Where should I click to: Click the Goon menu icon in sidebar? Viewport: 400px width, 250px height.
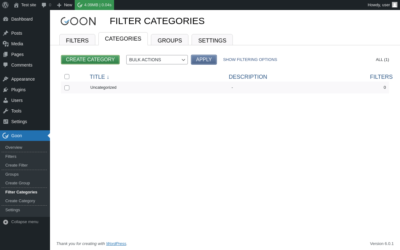pos(6,136)
